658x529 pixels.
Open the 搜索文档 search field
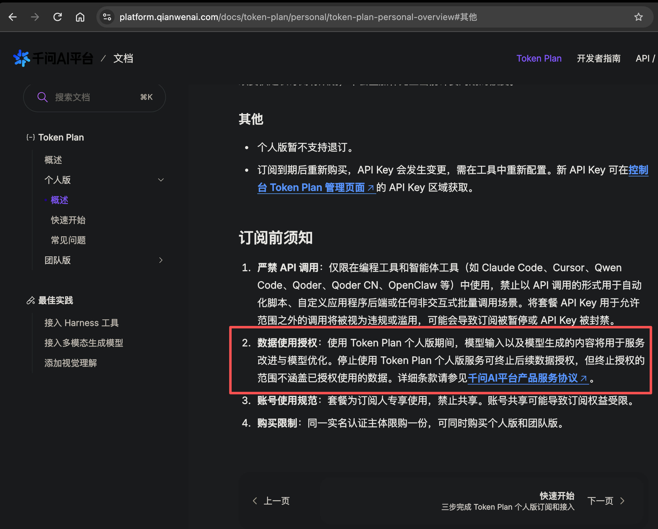(x=95, y=97)
